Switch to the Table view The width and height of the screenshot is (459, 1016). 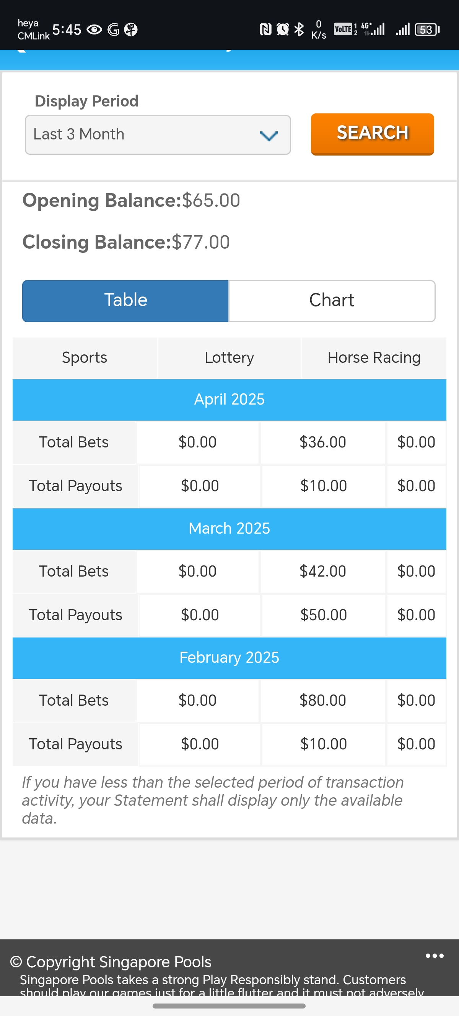[125, 300]
